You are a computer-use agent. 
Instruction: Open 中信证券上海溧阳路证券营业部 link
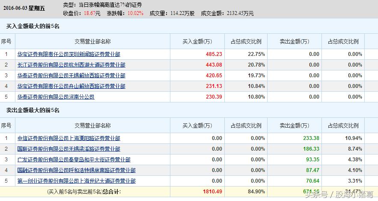pos(68,138)
